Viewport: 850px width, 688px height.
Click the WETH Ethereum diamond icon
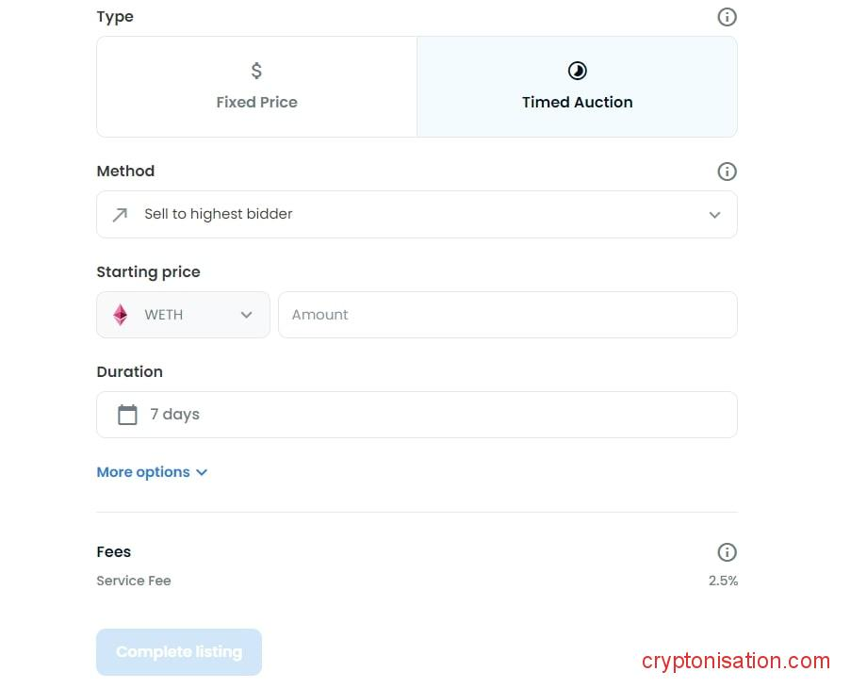pos(121,315)
